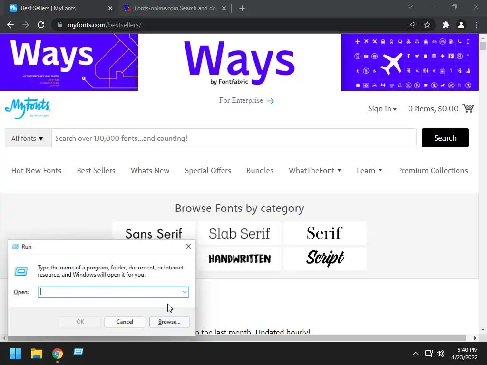Expand the Sign in dropdown
Screen dimensions: 487x365
tap(382, 109)
